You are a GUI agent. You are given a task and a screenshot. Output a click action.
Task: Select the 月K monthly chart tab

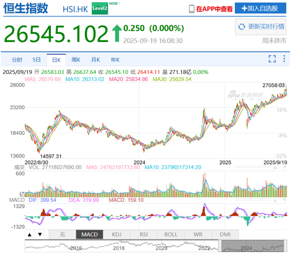[95, 59]
